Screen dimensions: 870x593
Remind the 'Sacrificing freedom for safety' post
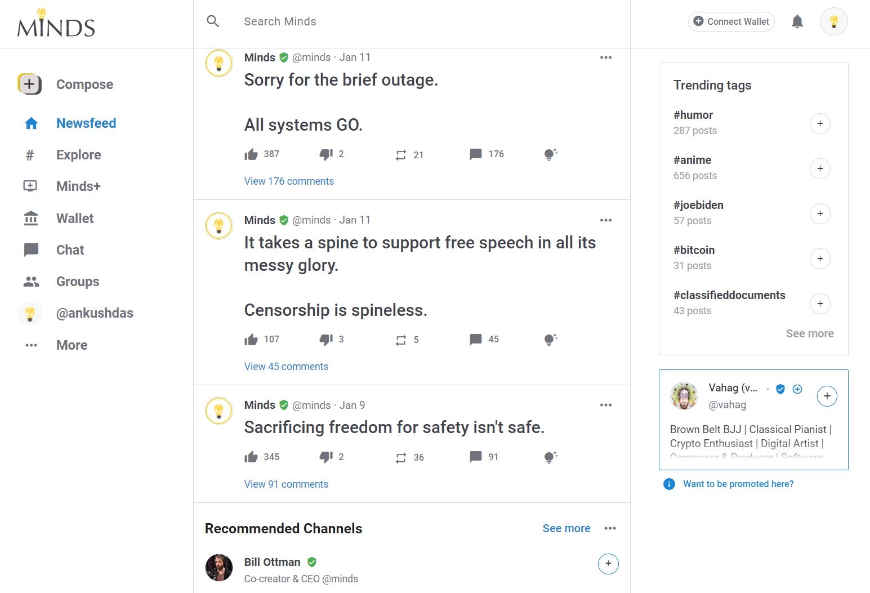coord(401,458)
